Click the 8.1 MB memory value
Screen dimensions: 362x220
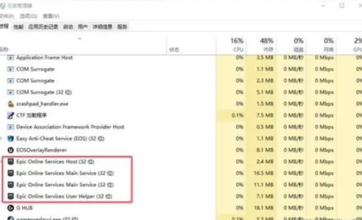tap(265, 150)
